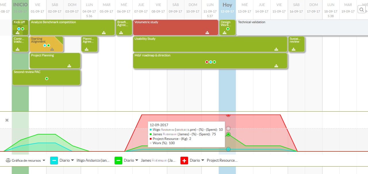Click cyan chart point for Iñigo on today
368x174 pixels.
228,149
